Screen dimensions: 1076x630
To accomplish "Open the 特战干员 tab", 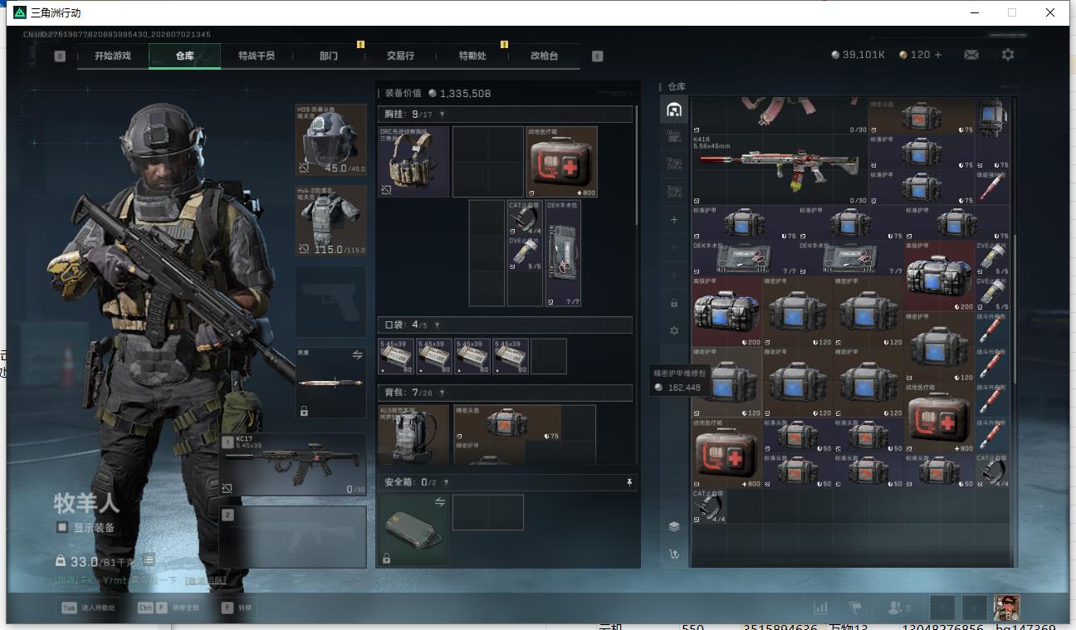I will (x=256, y=56).
